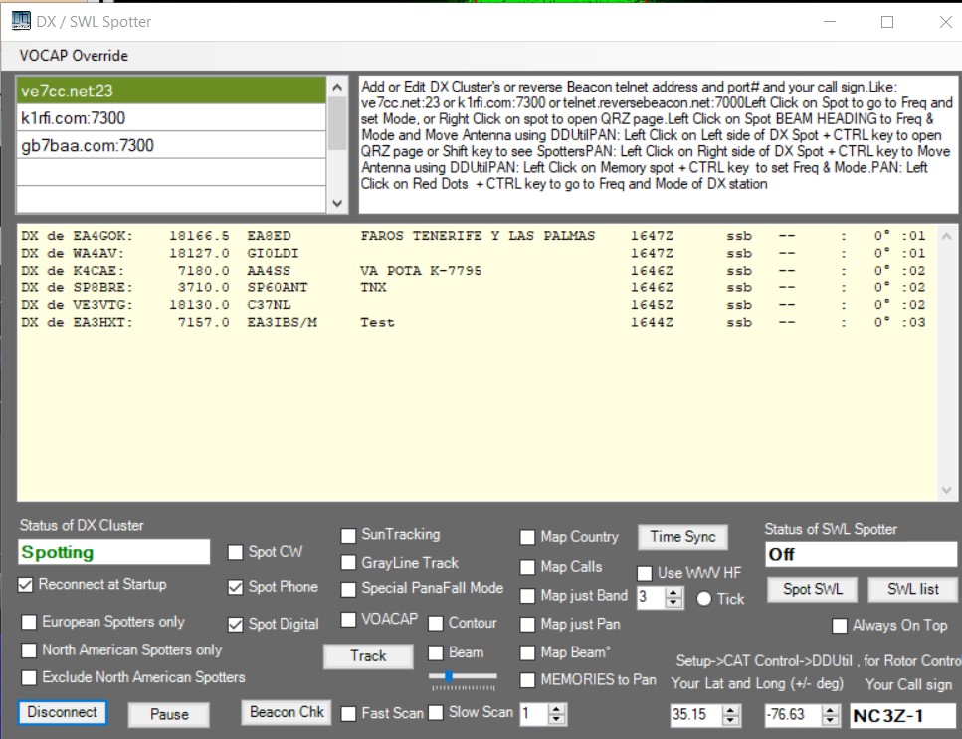Select the gb7baa.com:7300 cluster address
The width and height of the screenshot is (962, 739).
tap(171, 145)
